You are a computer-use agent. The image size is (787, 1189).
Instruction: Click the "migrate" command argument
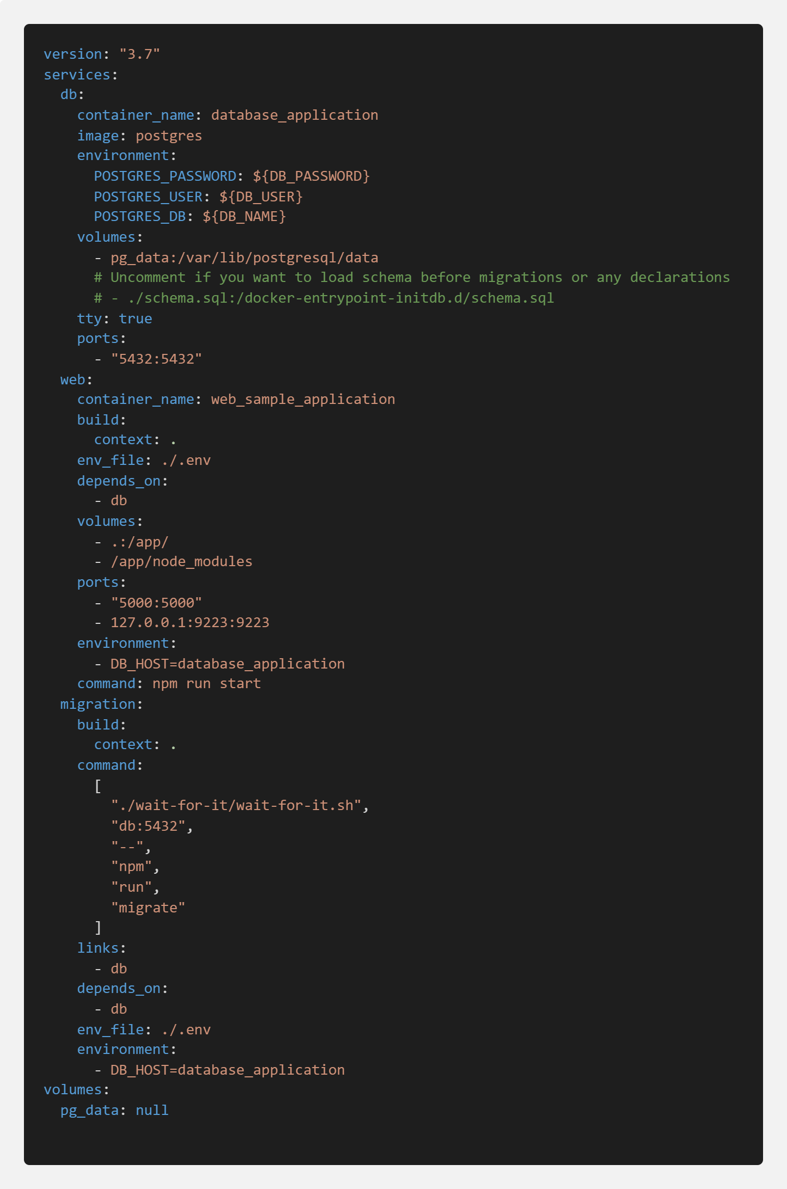tap(148, 908)
